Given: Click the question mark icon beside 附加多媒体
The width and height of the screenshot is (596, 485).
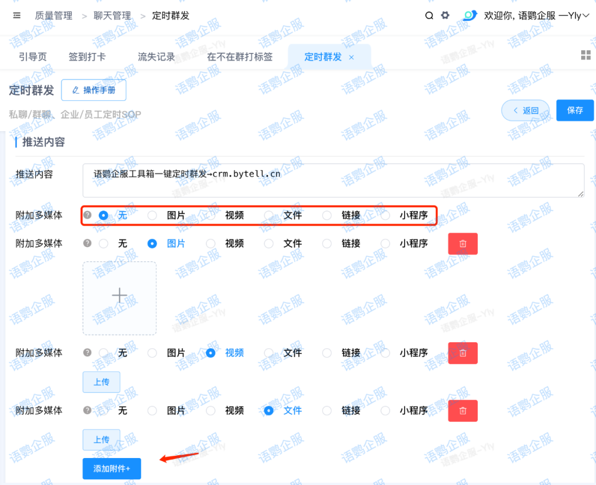Looking at the screenshot, I should coord(87,215).
